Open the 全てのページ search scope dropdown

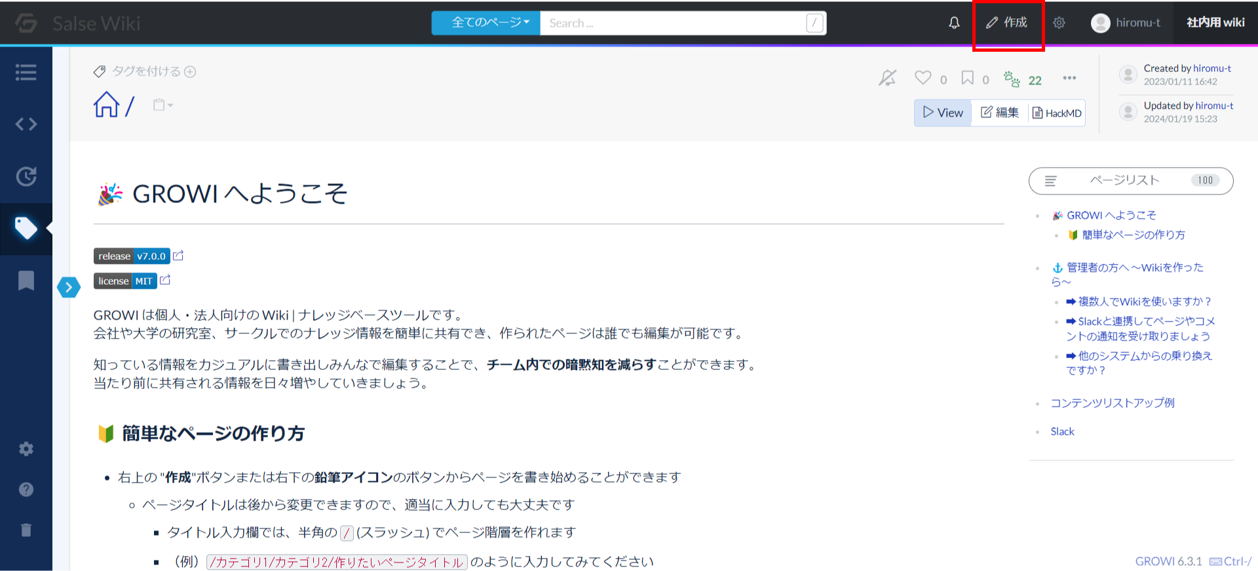(x=486, y=23)
